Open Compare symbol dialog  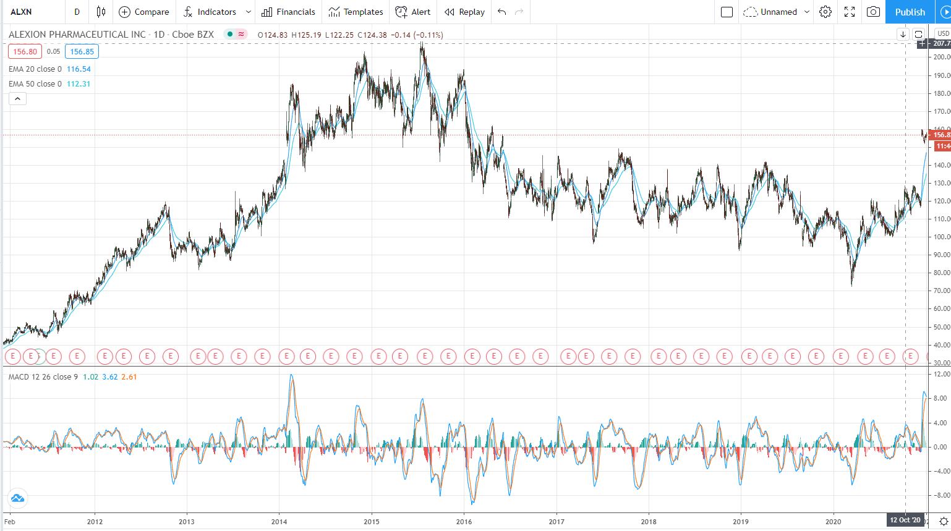tap(143, 12)
